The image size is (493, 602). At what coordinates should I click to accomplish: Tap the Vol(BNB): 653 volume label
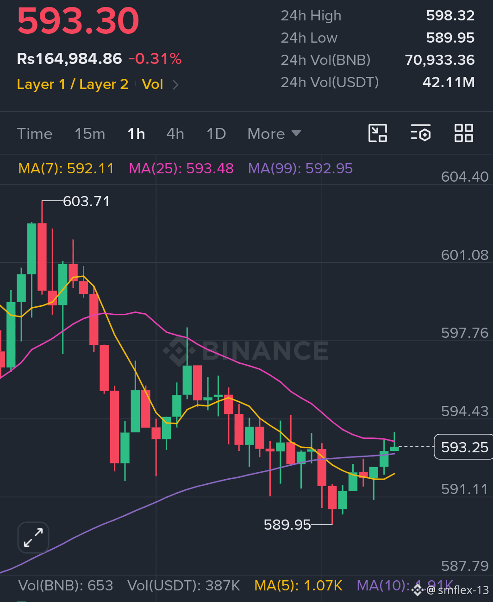pos(66,586)
